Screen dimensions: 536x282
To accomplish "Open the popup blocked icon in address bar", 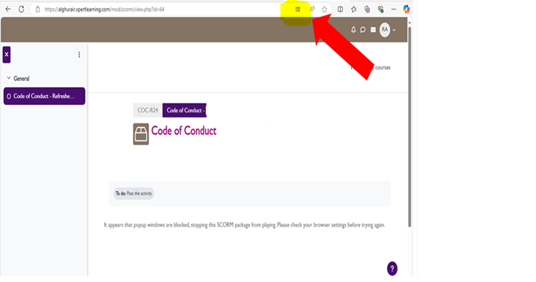I will (x=298, y=9).
